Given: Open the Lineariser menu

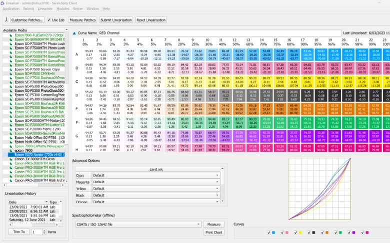Looking at the screenshot, I should click(x=45, y=9).
